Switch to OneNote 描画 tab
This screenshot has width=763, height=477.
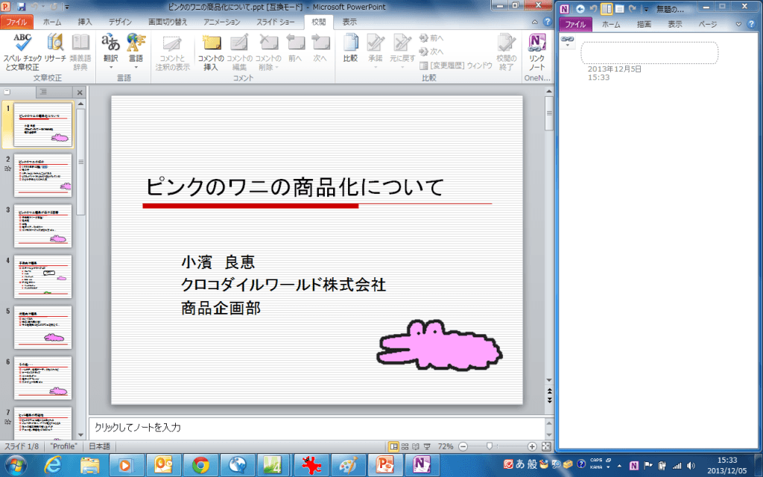(645, 25)
